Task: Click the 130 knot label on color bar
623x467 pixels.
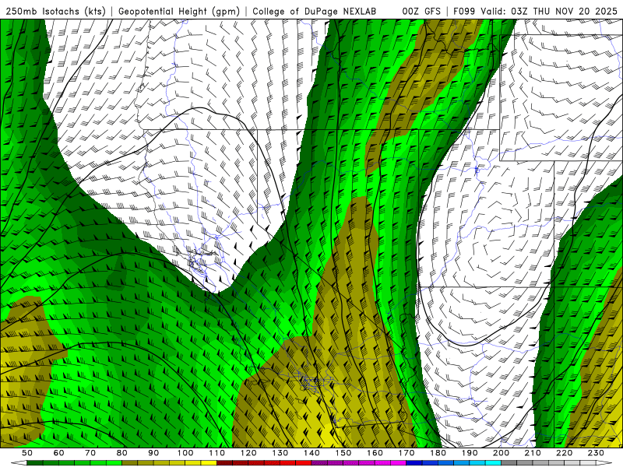Action: (x=280, y=453)
